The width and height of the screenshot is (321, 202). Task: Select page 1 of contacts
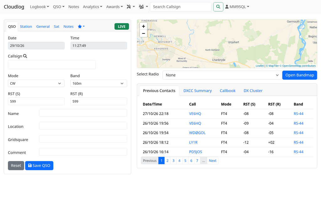pos(161,160)
